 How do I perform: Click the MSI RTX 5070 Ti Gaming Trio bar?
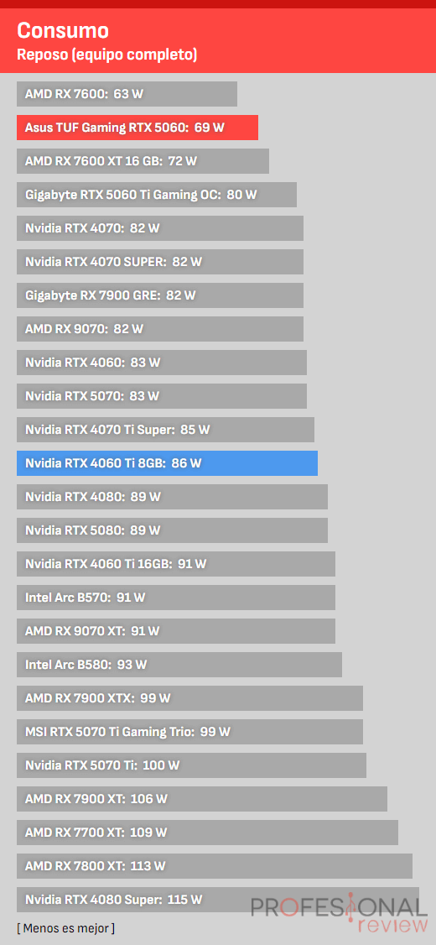tap(189, 732)
